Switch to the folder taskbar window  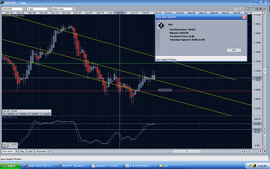[x=174, y=166]
